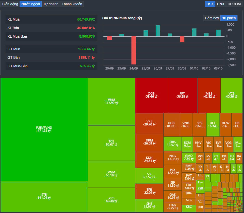Switch to the HNX exchange

tap(221, 4)
